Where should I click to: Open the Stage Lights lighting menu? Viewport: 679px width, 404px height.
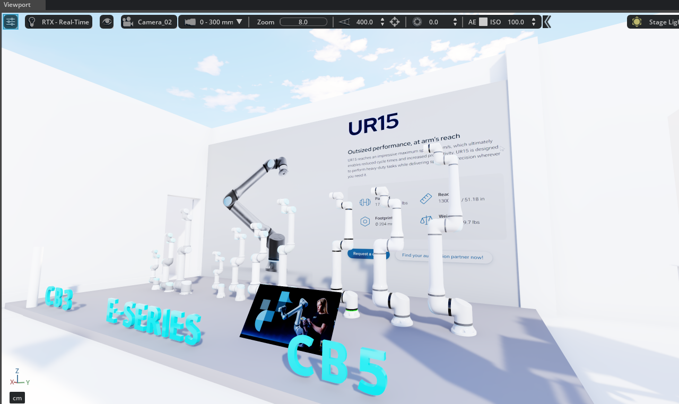[x=653, y=22]
